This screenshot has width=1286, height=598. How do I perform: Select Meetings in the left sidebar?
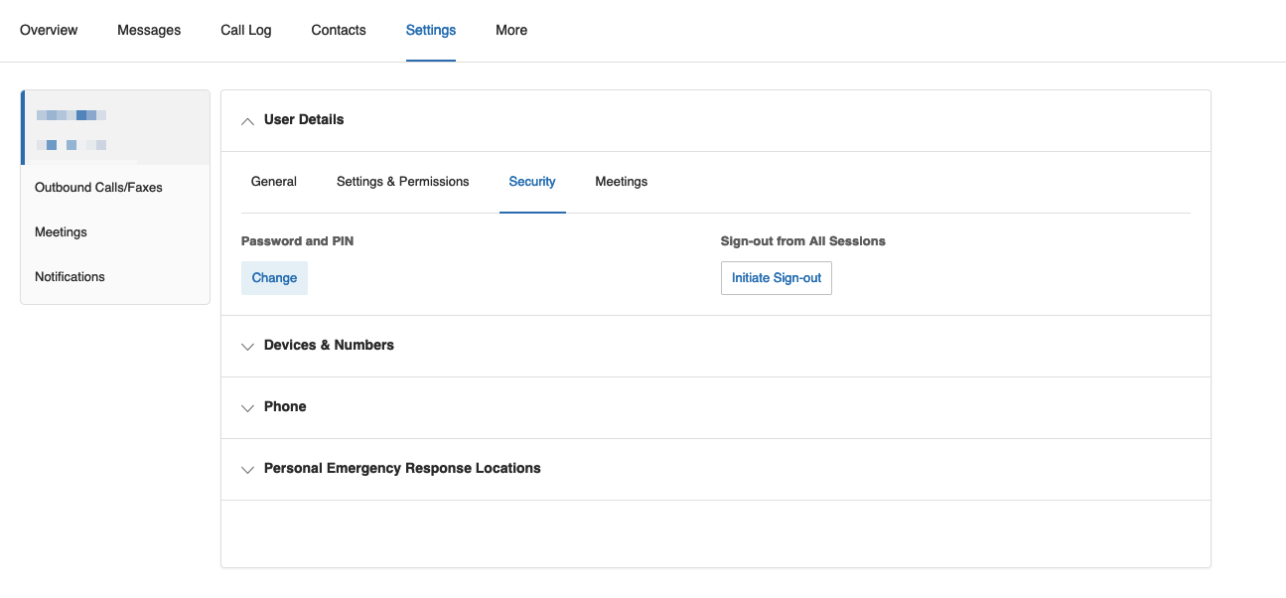61,232
